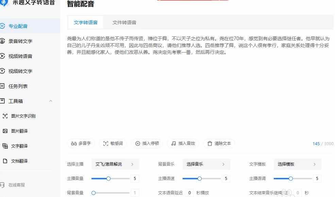This screenshot has height=197, width=335.
Task: Open the 文字模板 template selector
Action: click(x=297, y=164)
